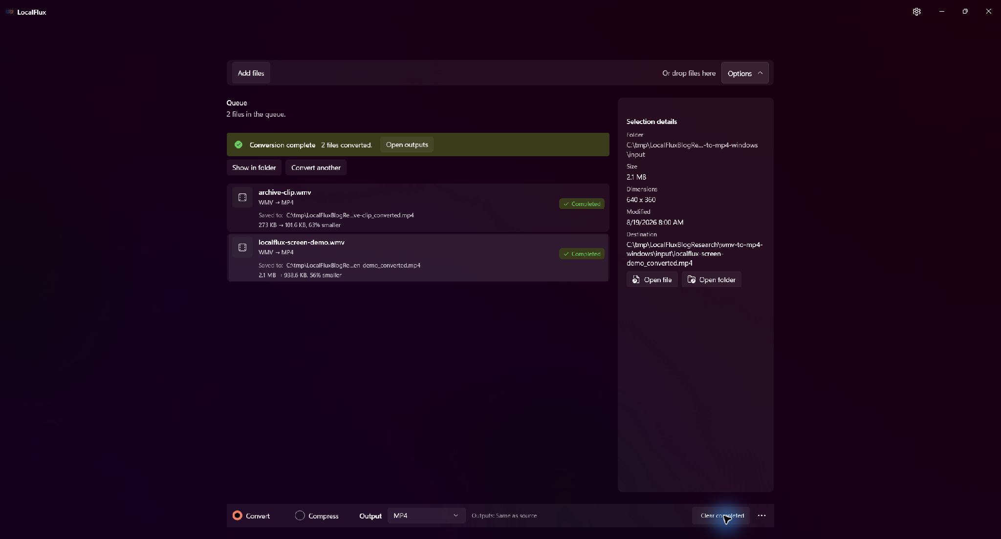1001x539 pixels.
Task: Click the '8/19/2026 8:00 AM' modified value
Action: coord(655,222)
